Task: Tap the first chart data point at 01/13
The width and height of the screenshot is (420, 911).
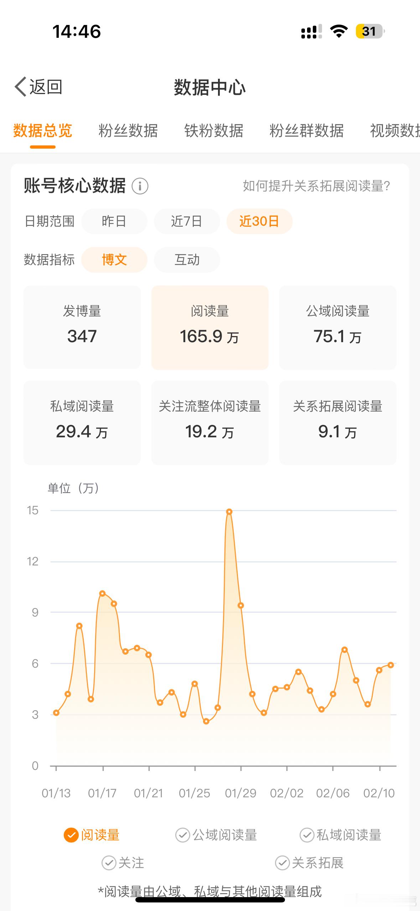Action: coord(56,713)
